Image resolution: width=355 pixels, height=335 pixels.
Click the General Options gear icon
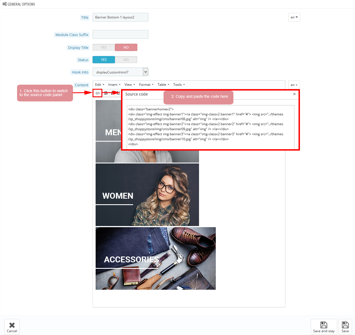(x=4, y=4)
